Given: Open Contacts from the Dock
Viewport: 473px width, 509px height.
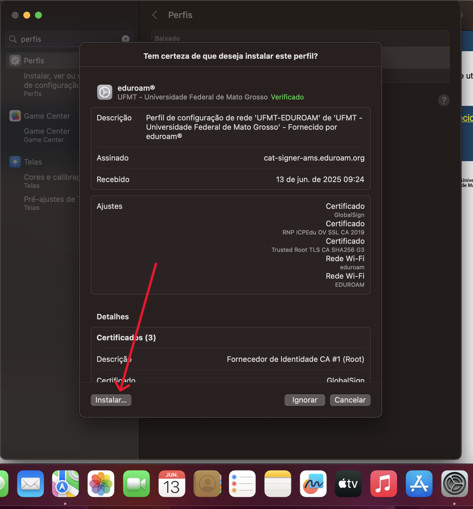Looking at the screenshot, I should 207,484.
